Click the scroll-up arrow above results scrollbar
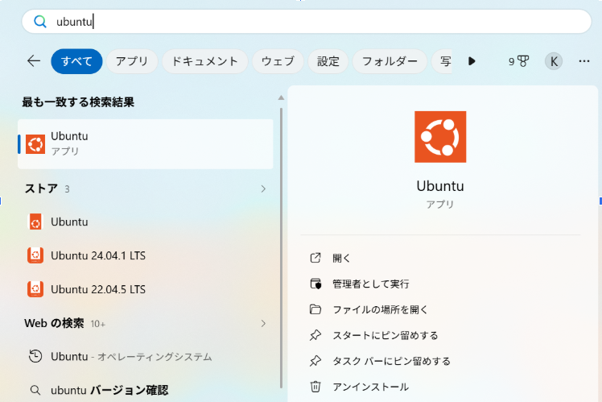The height and width of the screenshot is (402, 602). pyautogui.click(x=281, y=98)
